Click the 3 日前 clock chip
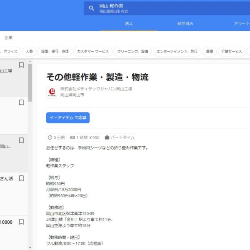 tap(57, 137)
